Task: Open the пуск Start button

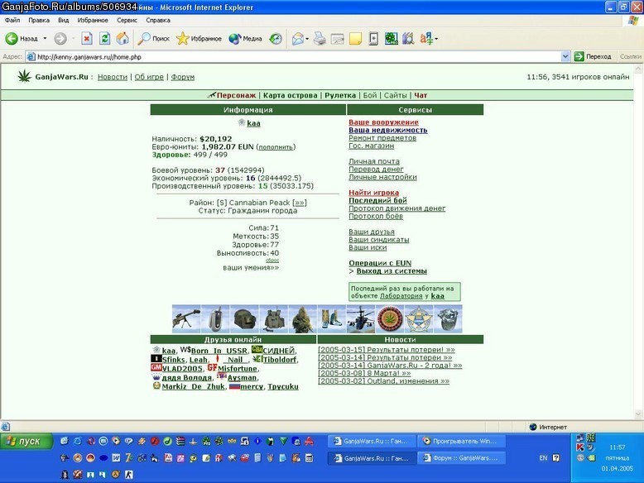Action: tap(26, 442)
